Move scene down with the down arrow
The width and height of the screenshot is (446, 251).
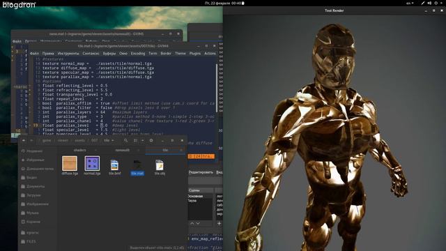198,224
